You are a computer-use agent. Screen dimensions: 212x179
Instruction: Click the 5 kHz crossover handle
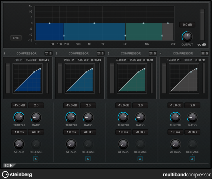125,35
